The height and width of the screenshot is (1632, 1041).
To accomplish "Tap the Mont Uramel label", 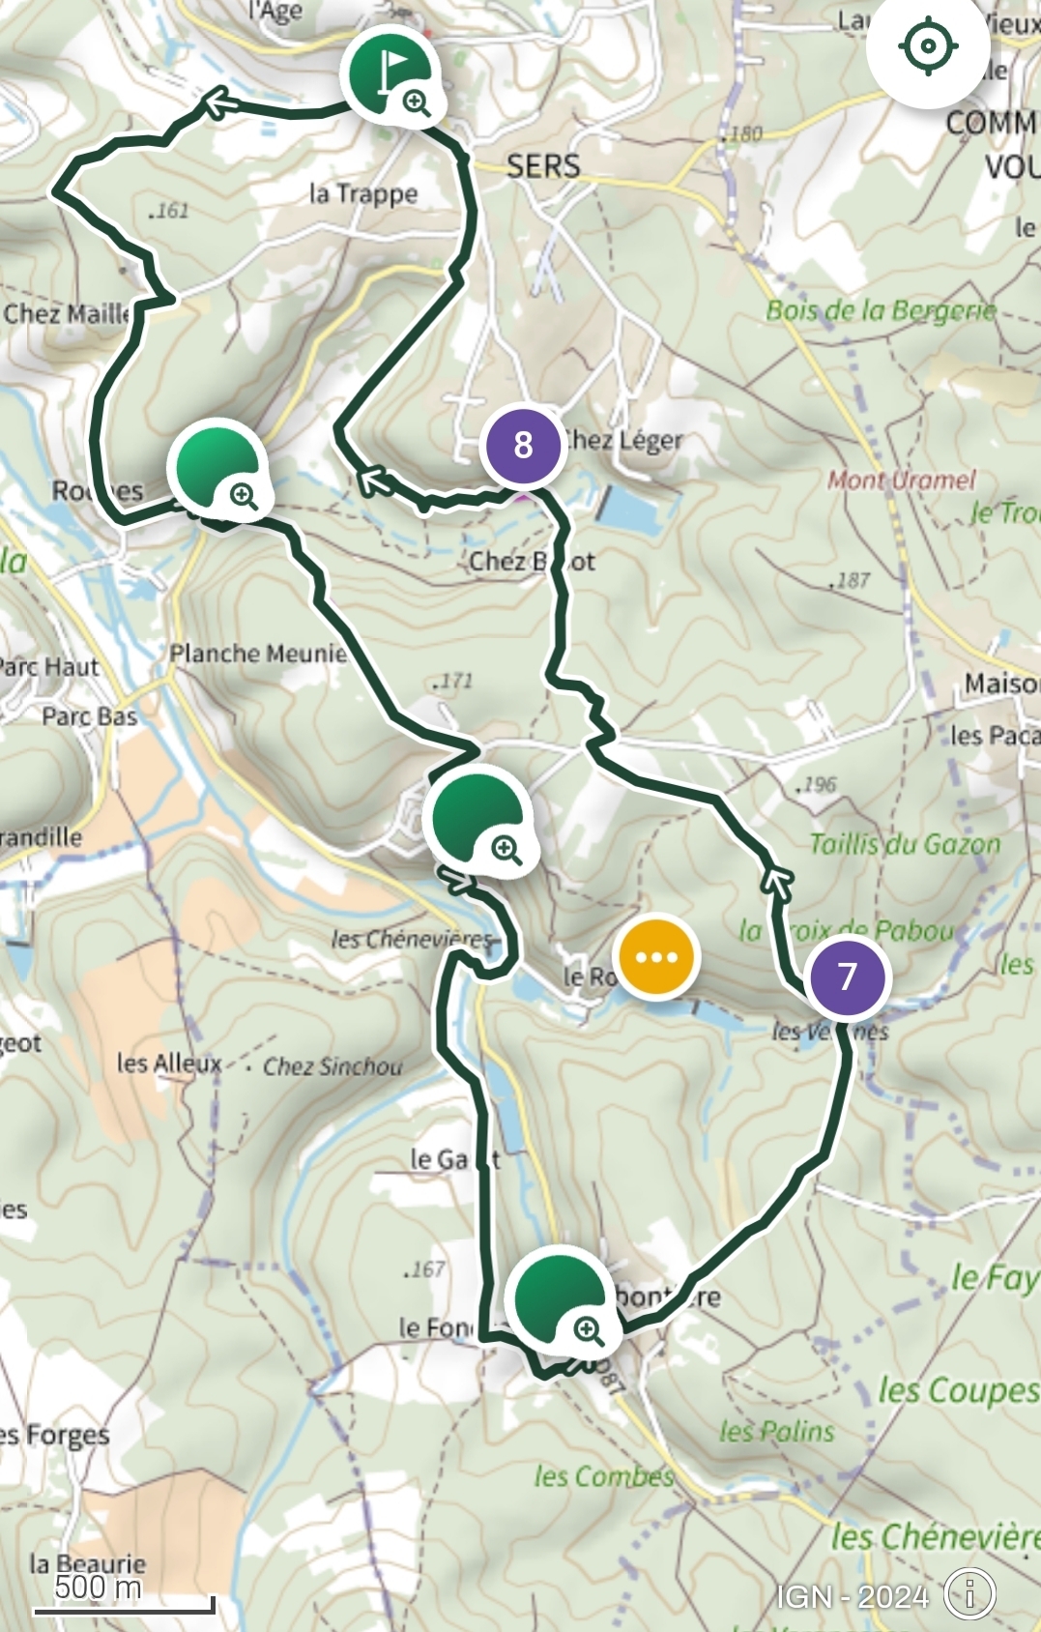I will coord(901,480).
